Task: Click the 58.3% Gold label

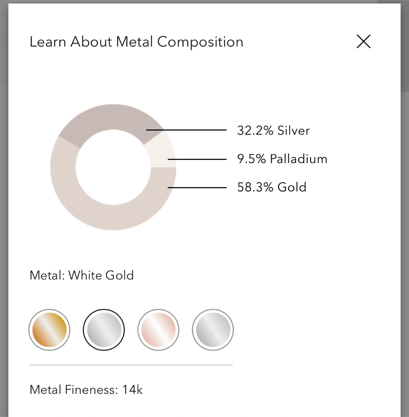Action: [x=272, y=187]
